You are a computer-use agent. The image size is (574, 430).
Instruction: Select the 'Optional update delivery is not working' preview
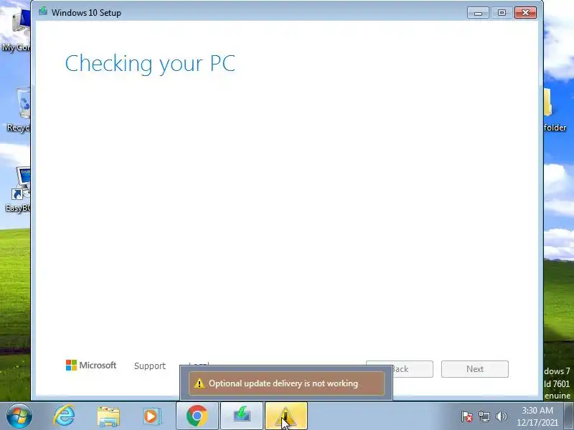tap(286, 383)
